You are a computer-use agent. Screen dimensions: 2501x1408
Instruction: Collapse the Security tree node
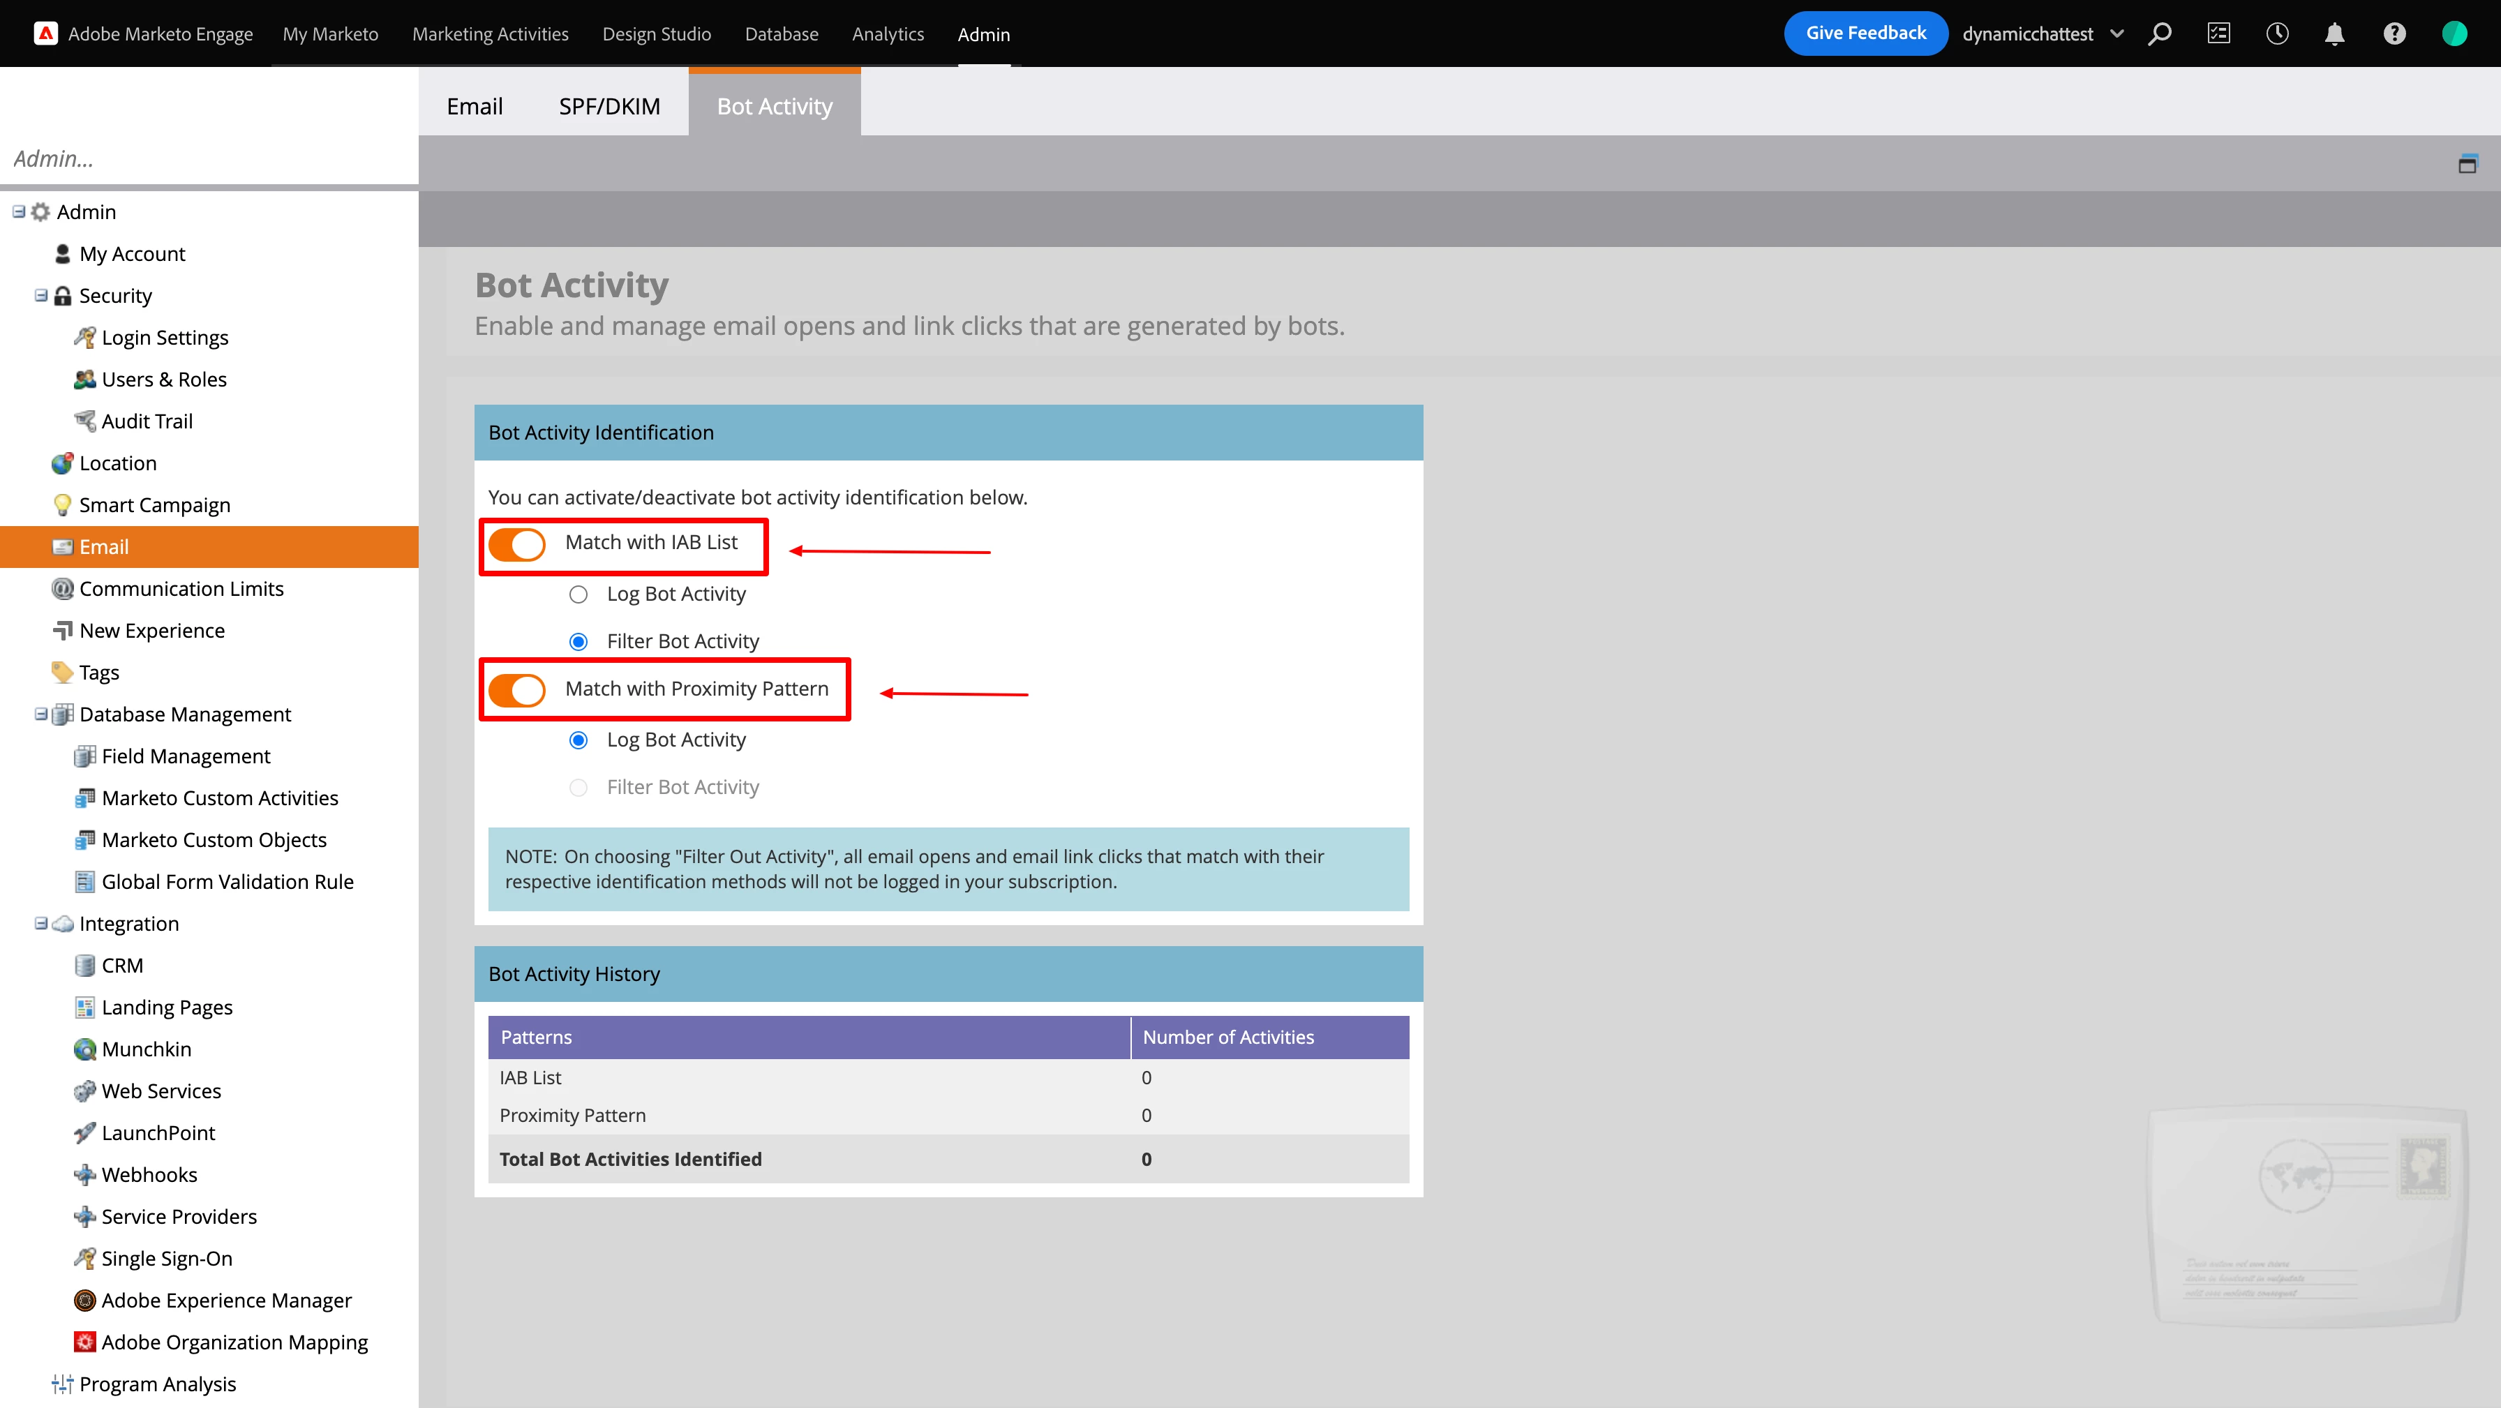(40, 295)
